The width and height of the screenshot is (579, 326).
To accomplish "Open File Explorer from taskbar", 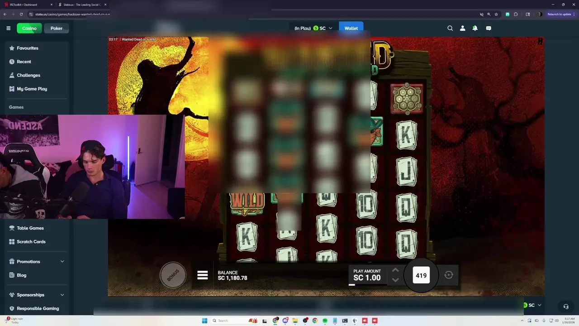I will point(295,321).
